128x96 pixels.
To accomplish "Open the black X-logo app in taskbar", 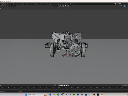I will [x=98, y=94].
